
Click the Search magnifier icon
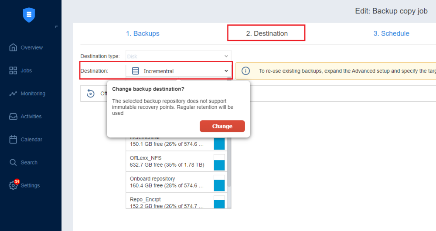(13, 163)
